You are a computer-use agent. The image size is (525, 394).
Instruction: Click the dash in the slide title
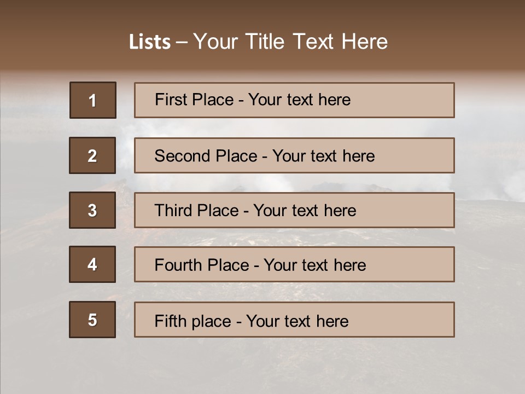182,42
